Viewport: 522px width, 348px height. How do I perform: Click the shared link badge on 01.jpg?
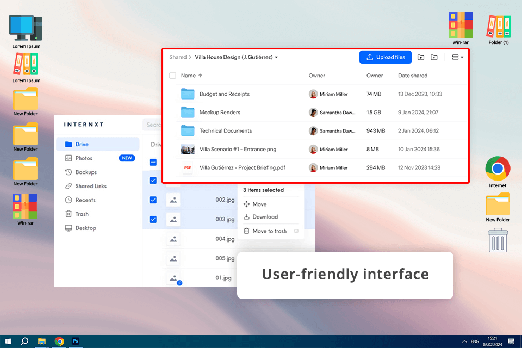(179, 283)
